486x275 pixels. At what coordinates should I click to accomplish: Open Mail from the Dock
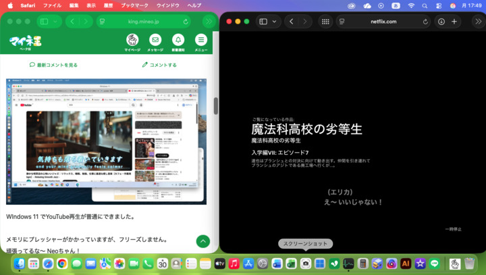point(91,264)
